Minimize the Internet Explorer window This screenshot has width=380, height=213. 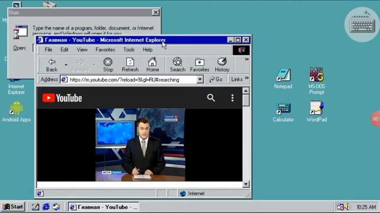point(230,40)
